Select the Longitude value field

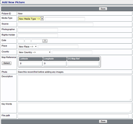55,64
